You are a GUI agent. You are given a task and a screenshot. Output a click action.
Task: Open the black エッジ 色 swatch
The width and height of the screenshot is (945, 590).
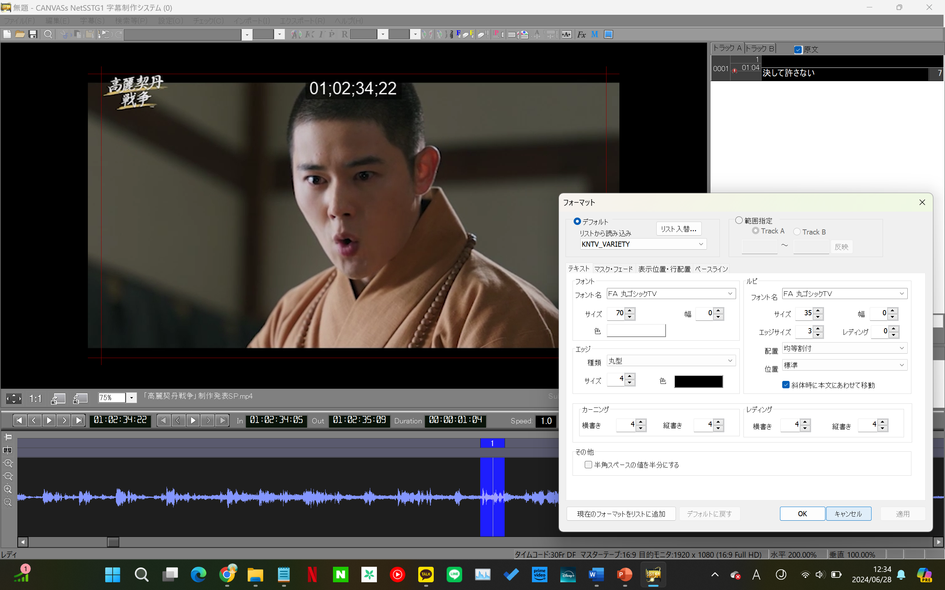pyautogui.click(x=698, y=381)
